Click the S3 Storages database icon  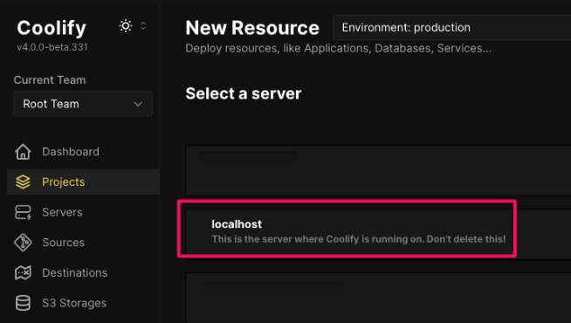23,303
